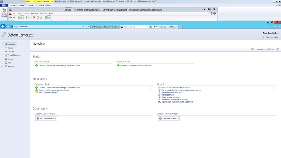Open Virtual Machines in the navigation pane
Viewport: 281px width, 158px height.
(13, 55)
